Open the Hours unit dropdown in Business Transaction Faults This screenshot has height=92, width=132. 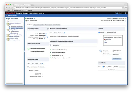pyautogui.click(x=61, y=33)
